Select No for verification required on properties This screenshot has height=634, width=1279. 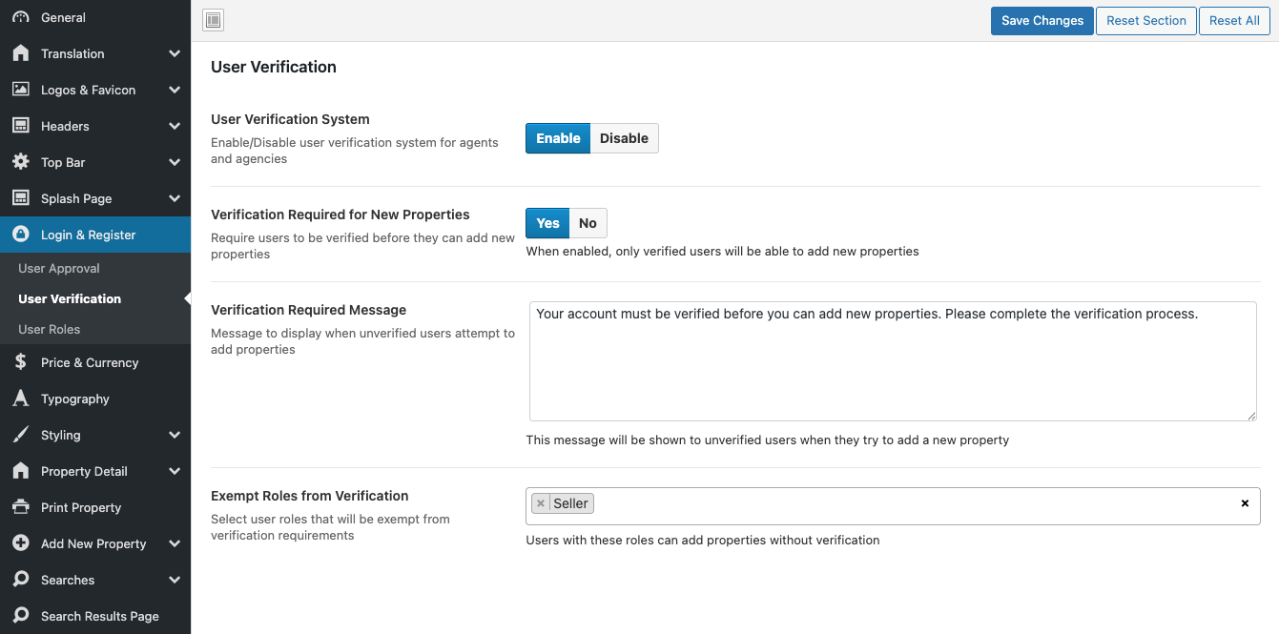588,223
